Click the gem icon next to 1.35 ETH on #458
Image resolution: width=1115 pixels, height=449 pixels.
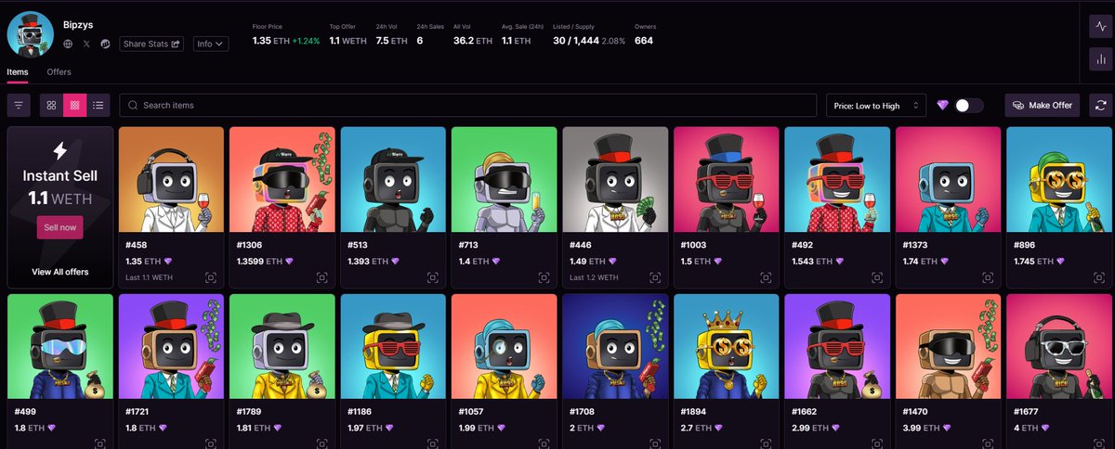tap(169, 262)
